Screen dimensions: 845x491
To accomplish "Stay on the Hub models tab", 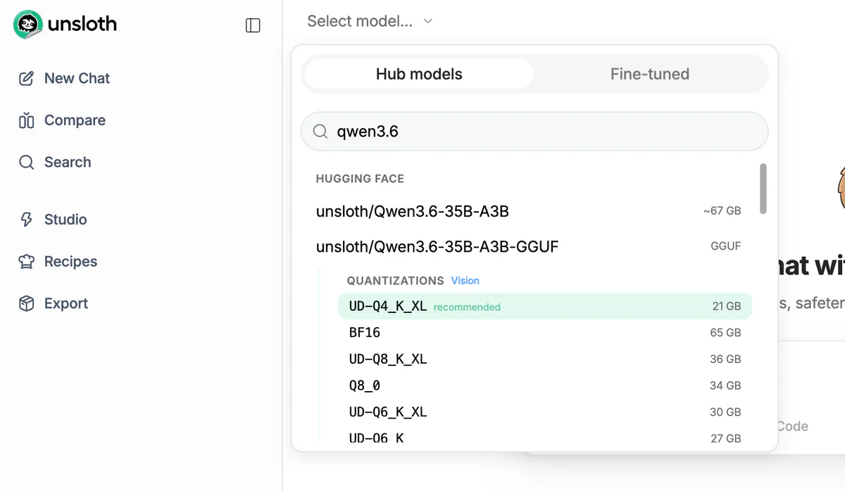I will point(418,73).
